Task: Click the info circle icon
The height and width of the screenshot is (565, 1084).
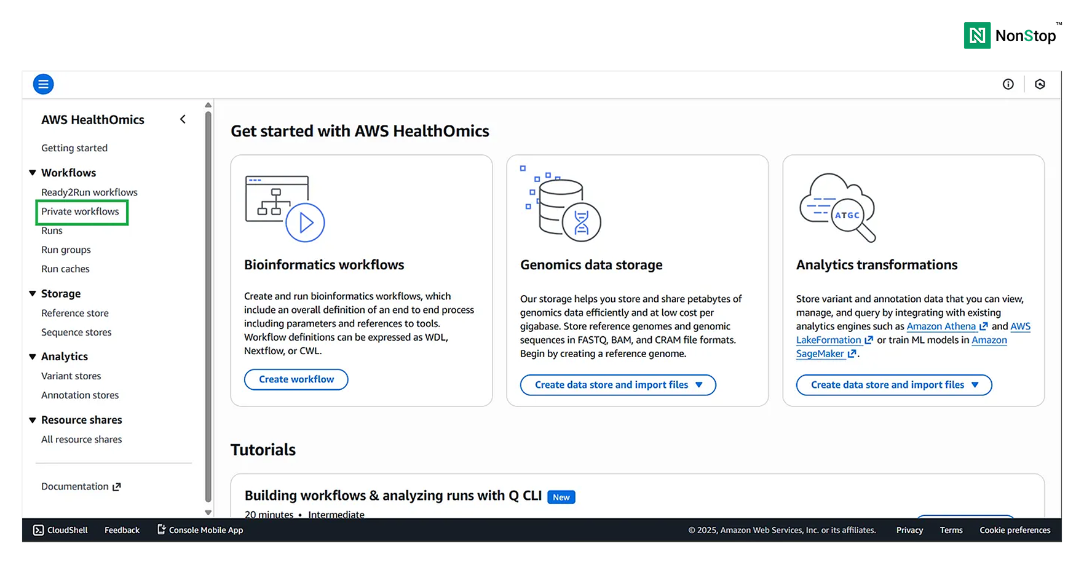Action: [1008, 84]
